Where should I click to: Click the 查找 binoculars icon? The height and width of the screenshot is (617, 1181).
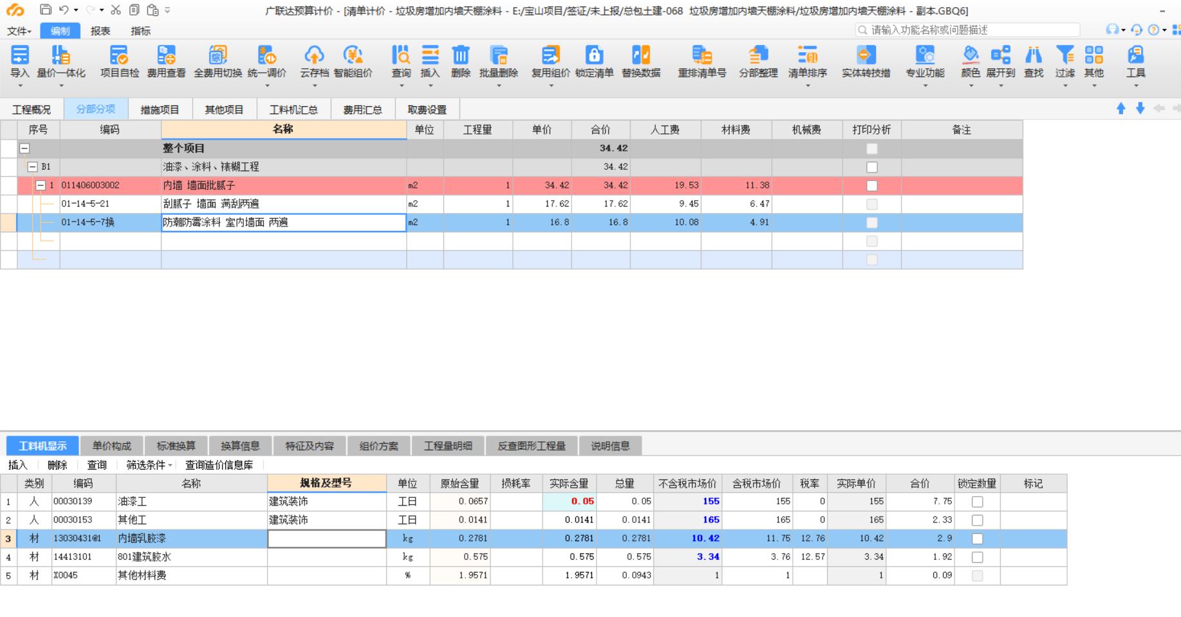pyautogui.click(x=1034, y=55)
